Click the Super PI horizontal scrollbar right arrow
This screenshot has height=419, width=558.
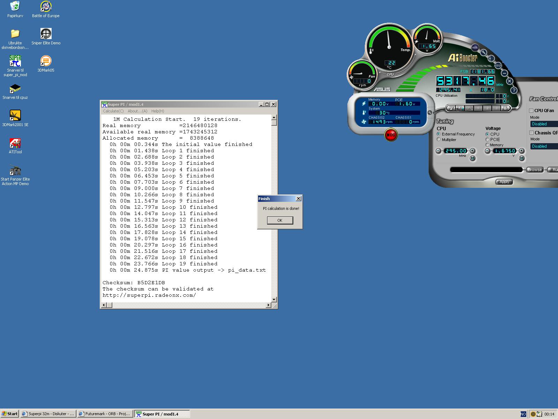(268, 305)
